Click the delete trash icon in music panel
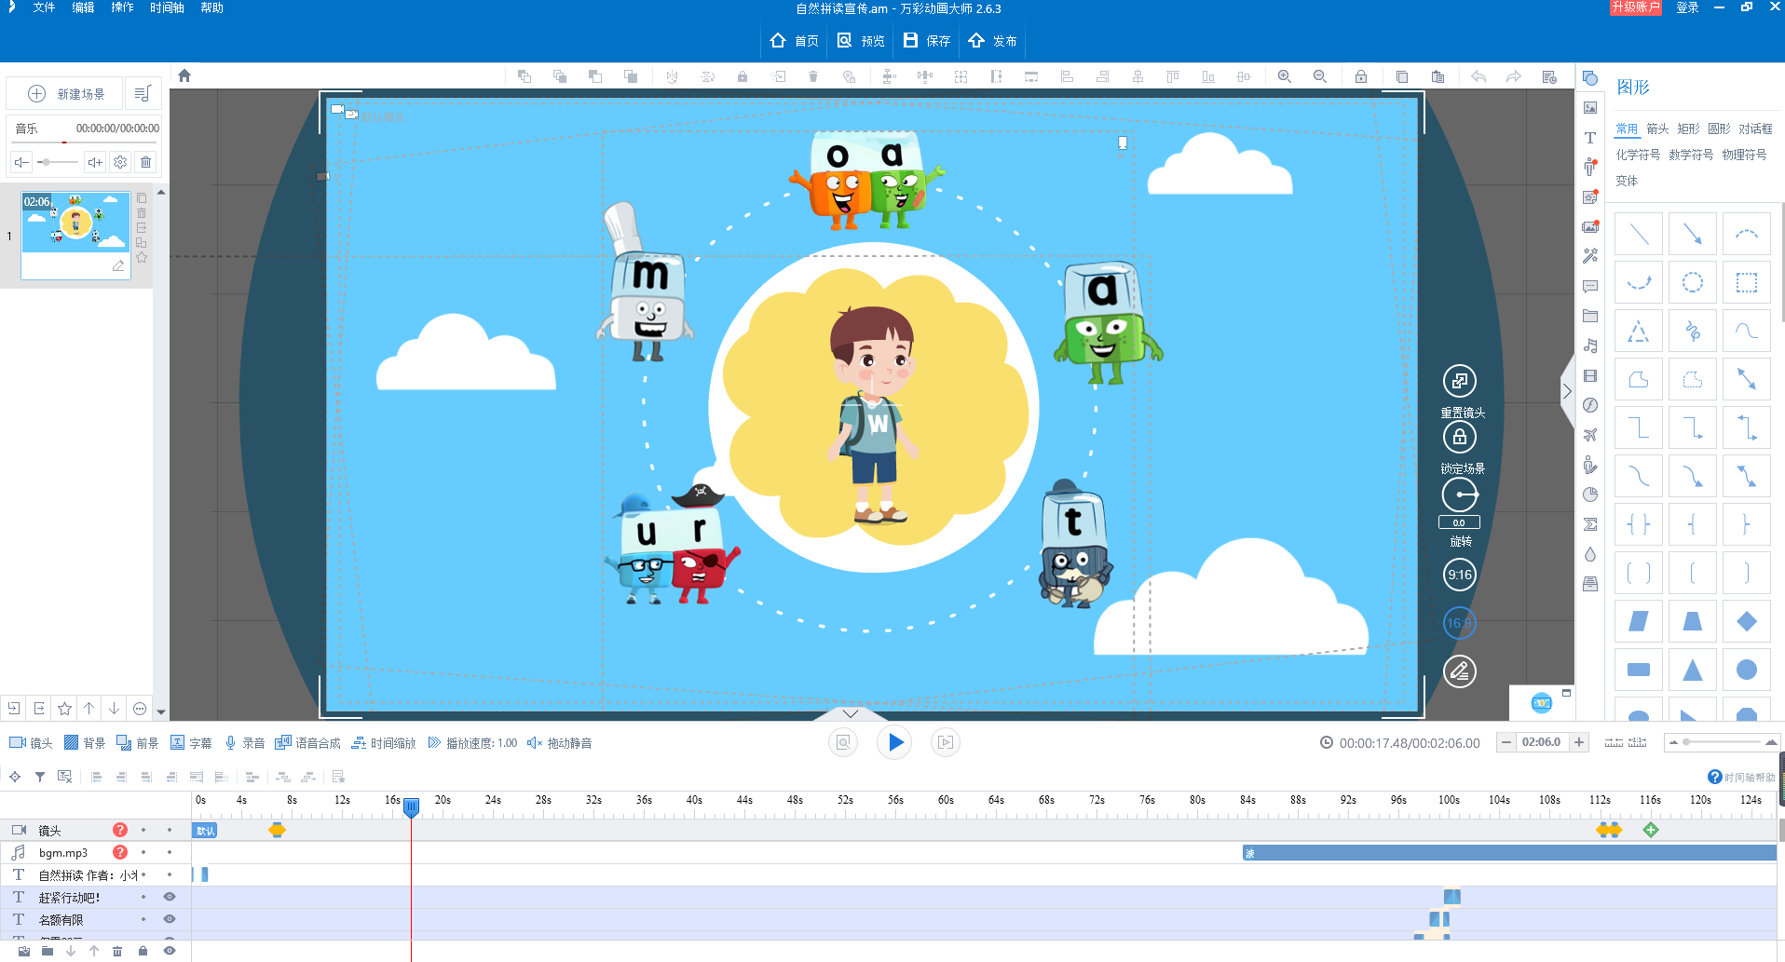The width and height of the screenshot is (1785, 962). 146,162
